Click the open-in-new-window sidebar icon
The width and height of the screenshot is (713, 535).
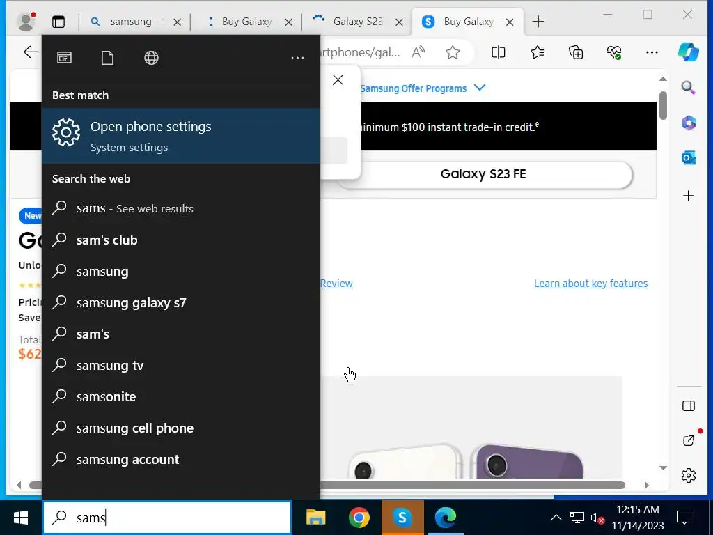coord(689,440)
